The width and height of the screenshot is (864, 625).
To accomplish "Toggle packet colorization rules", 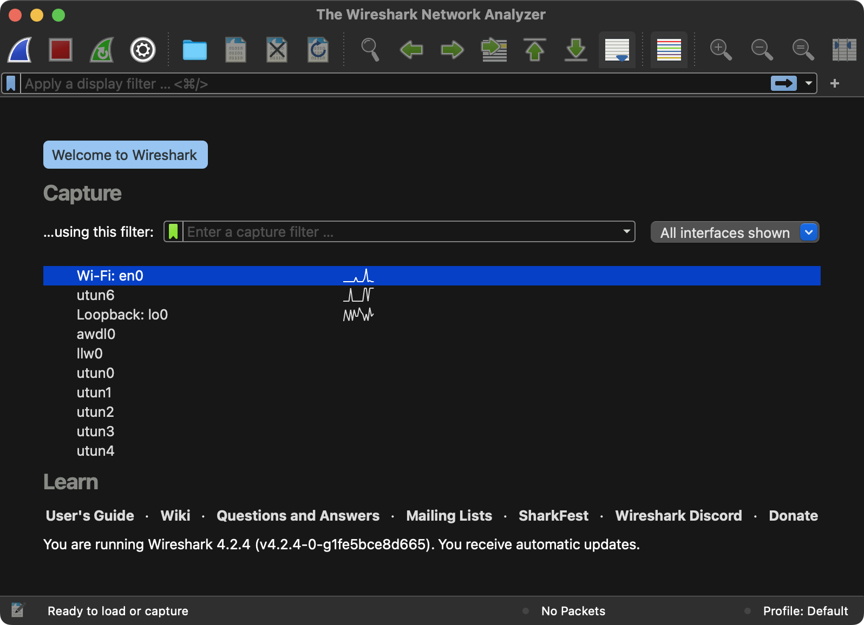I will [669, 50].
